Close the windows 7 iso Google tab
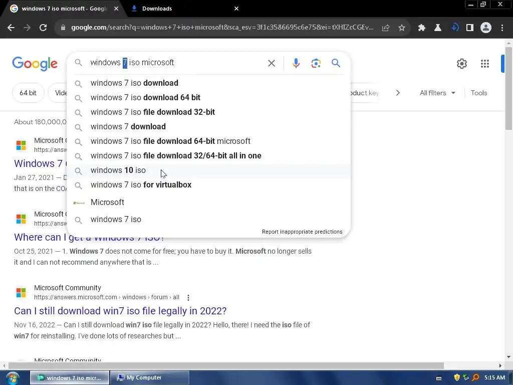 coord(116,9)
